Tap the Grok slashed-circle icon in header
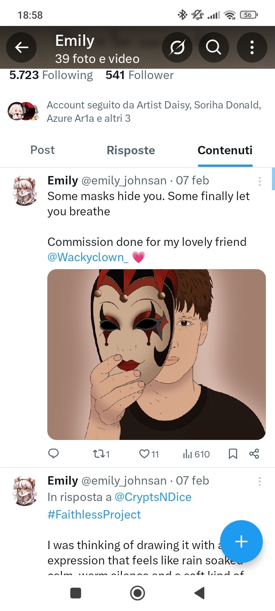 coord(177,47)
